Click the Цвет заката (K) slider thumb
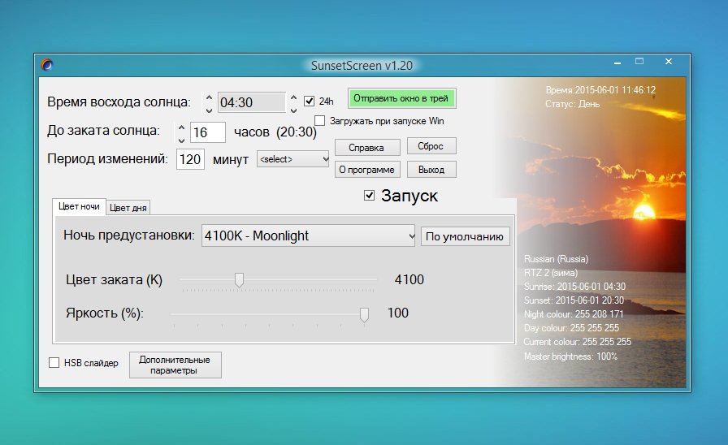The height and width of the screenshot is (445, 728). coord(239,280)
